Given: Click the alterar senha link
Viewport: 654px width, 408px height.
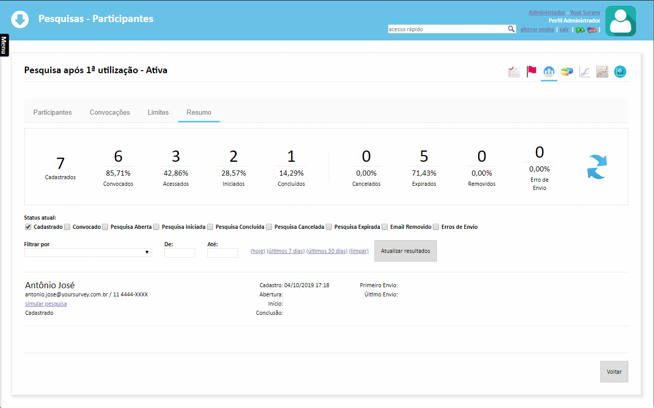Looking at the screenshot, I should 537,30.
